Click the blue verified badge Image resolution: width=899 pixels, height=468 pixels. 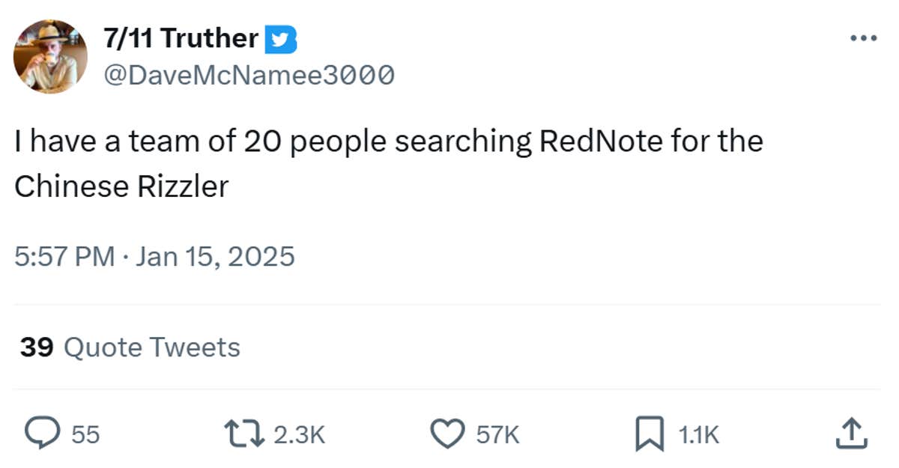[280, 40]
